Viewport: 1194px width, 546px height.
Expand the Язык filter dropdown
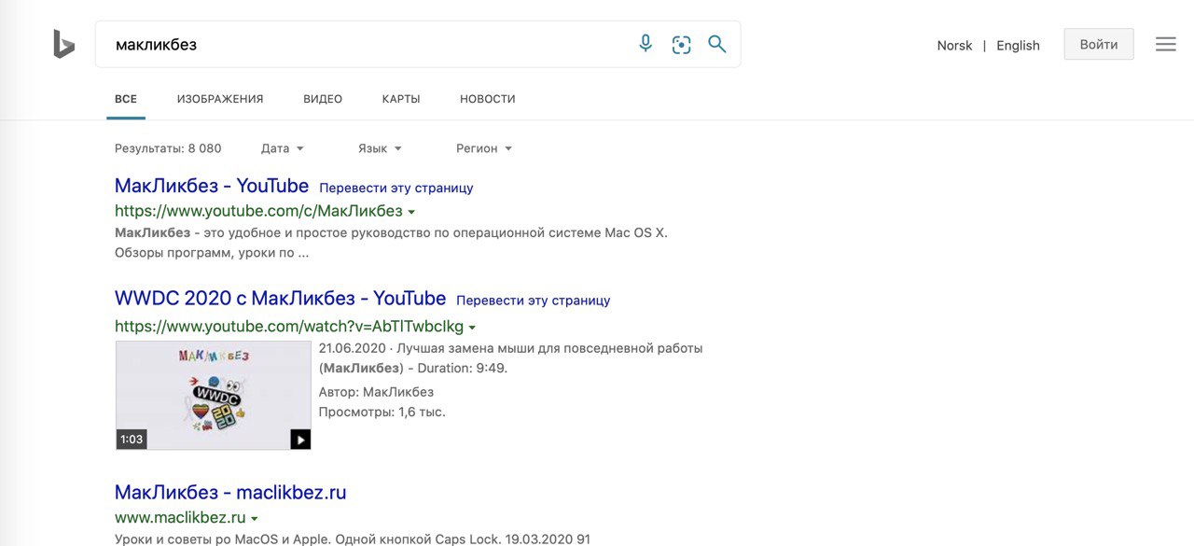380,148
